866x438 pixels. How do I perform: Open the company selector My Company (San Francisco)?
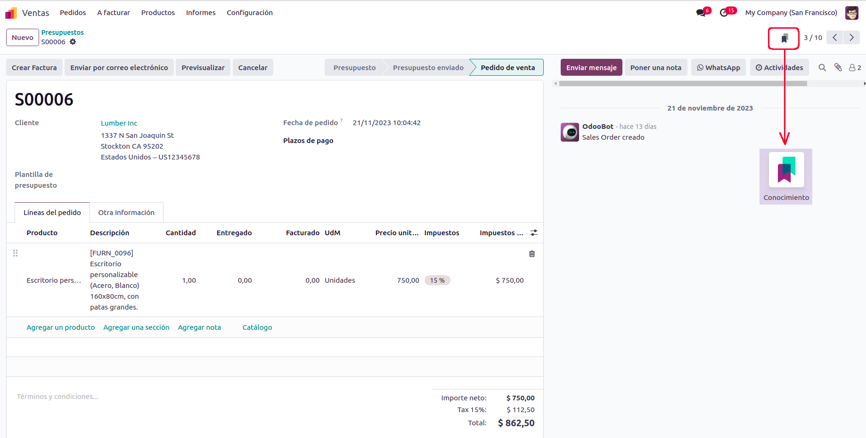point(791,13)
